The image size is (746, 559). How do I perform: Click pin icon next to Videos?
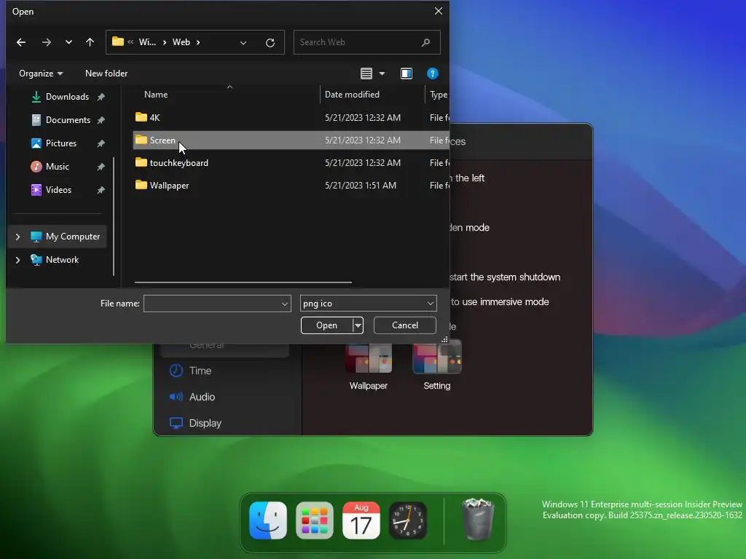[101, 190]
